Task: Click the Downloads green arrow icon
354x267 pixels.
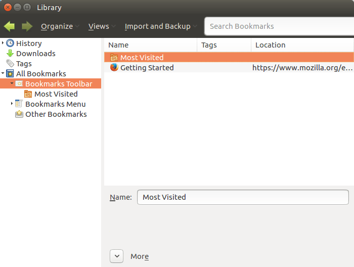Action: (10, 54)
